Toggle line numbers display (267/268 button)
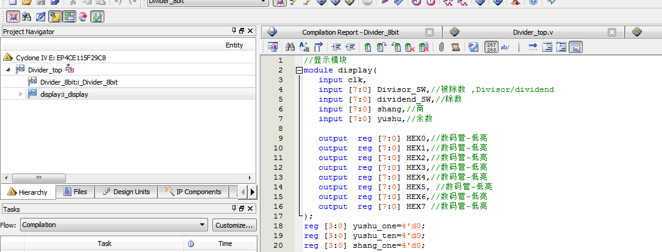Image resolution: width=662 pixels, height=252 pixels. pos(491,47)
